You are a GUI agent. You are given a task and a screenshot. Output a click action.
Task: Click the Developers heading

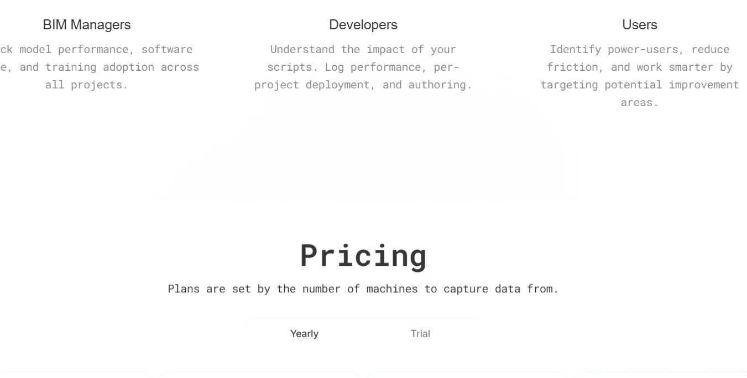coord(363,25)
